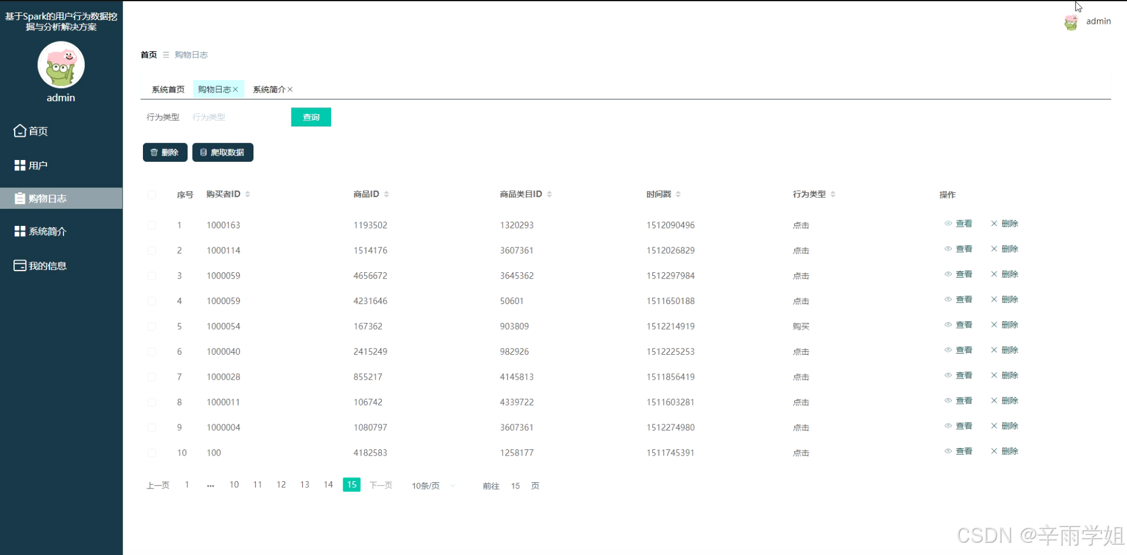The image size is (1127, 555).
Task: Click the 查询 search button
Action: (311, 117)
